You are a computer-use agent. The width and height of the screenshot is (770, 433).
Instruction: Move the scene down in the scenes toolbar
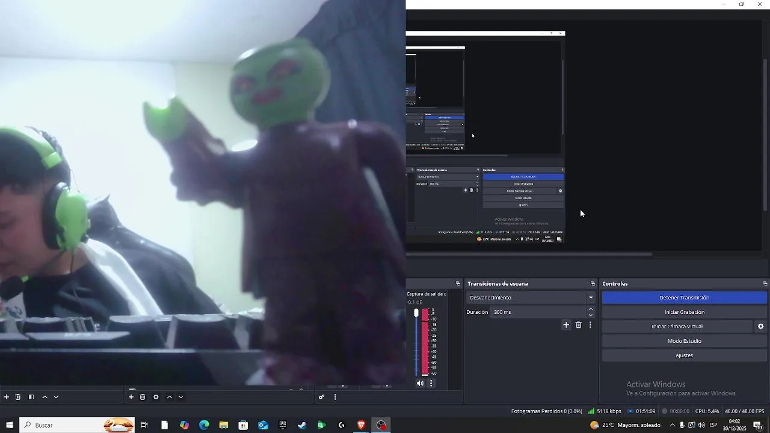pos(56,397)
